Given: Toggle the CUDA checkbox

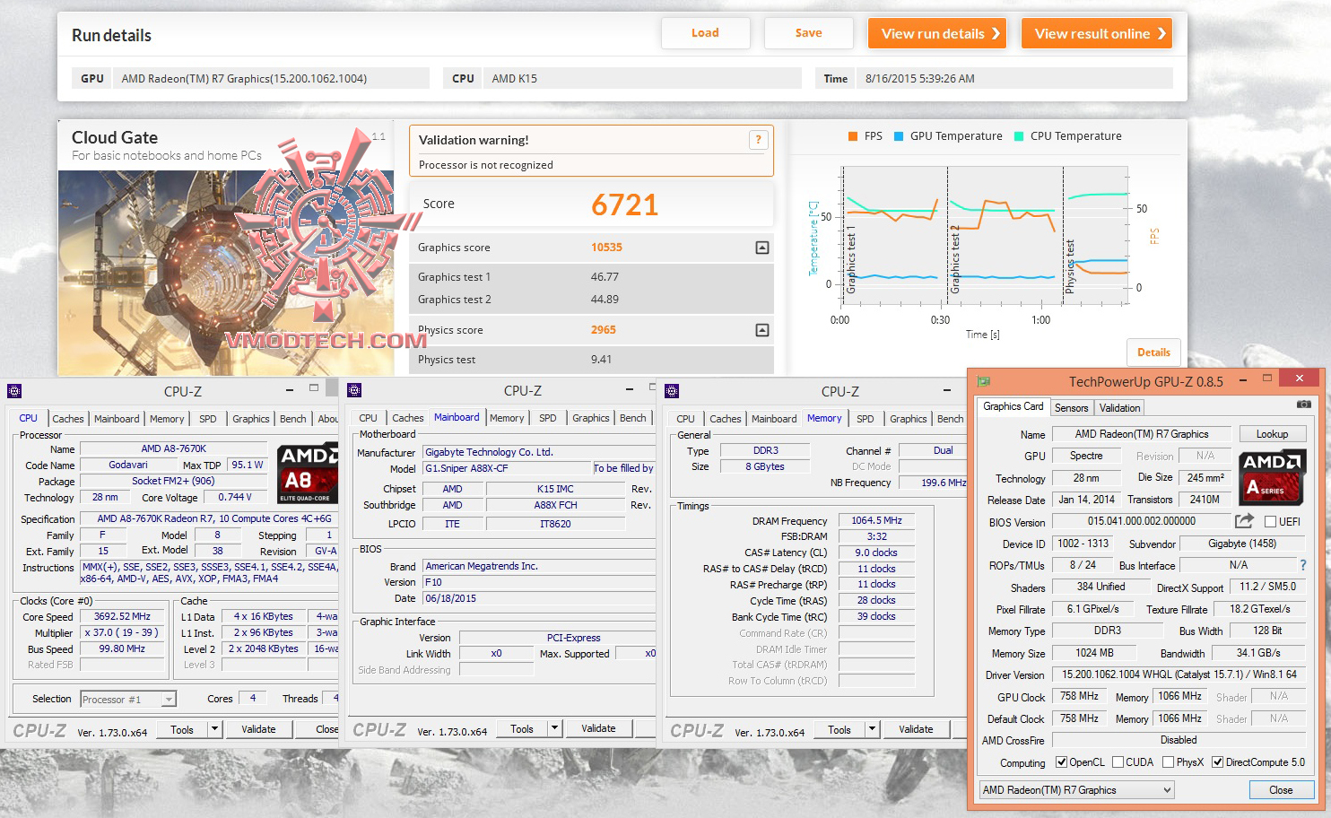Looking at the screenshot, I should (x=1118, y=762).
